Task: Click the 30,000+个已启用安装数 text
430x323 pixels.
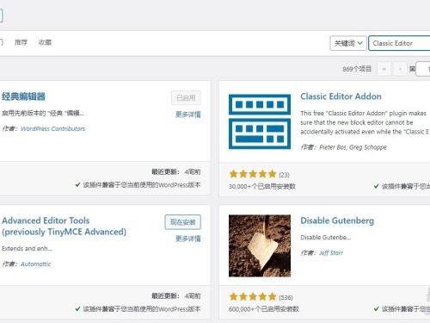Action: (x=262, y=186)
